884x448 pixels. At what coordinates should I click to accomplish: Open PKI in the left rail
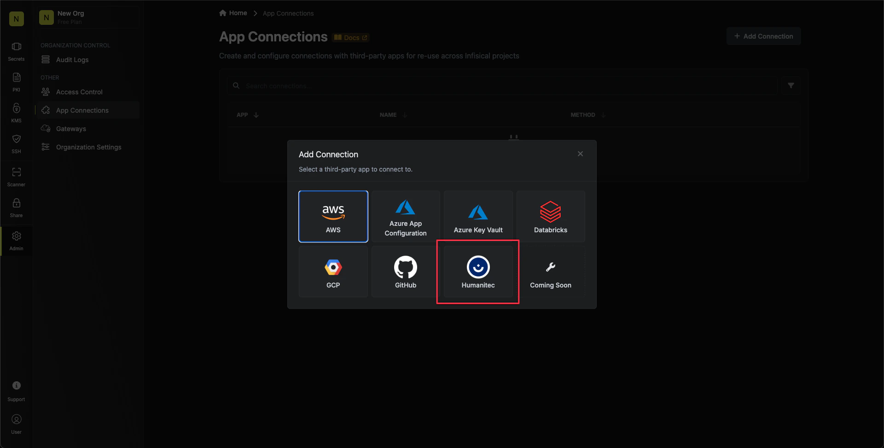pyautogui.click(x=16, y=82)
